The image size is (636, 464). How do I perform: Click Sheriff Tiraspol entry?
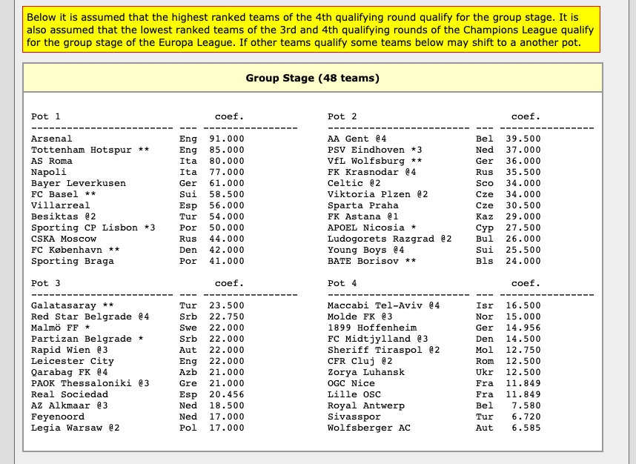click(x=384, y=351)
